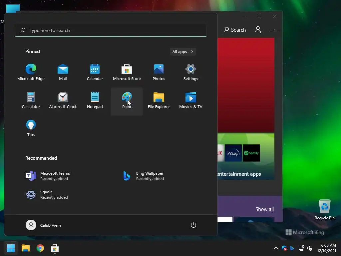The image size is (341, 256).
Task: Launch the Mail app
Action: tap(63, 73)
